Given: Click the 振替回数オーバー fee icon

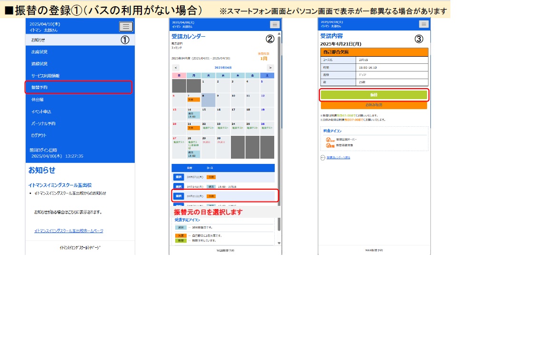Looking at the screenshot, I should pyautogui.click(x=330, y=140).
